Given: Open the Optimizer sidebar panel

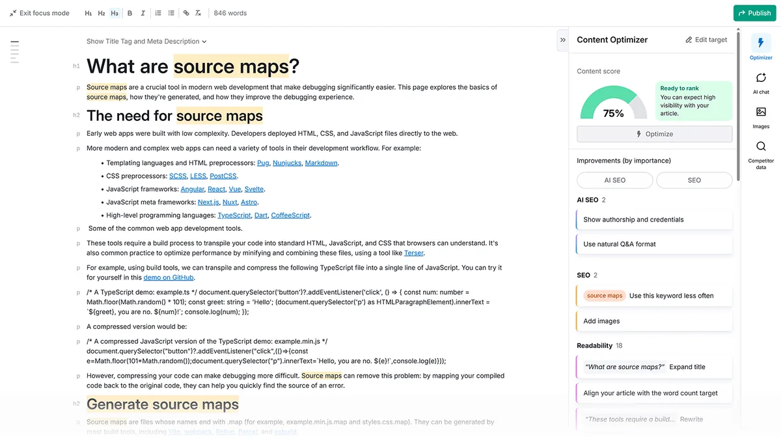Looking at the screenshot, I should (761, 48).
